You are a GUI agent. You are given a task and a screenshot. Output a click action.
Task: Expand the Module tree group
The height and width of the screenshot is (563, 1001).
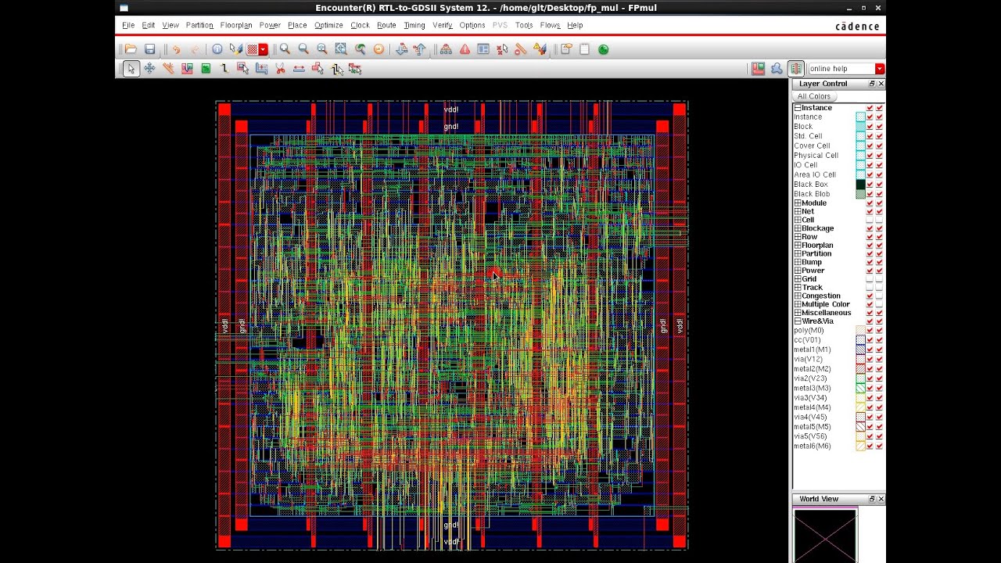tap(798, 203)
